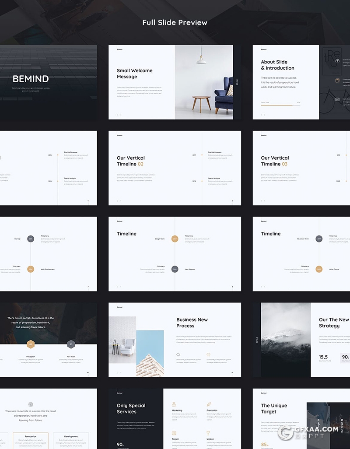Click the gray circle beside New Support
This screenshot has height=449, width=350.
[x=175, y=269]
